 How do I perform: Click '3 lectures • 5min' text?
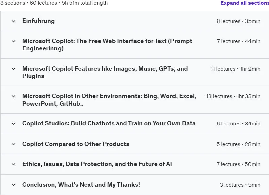coord(240,185)
